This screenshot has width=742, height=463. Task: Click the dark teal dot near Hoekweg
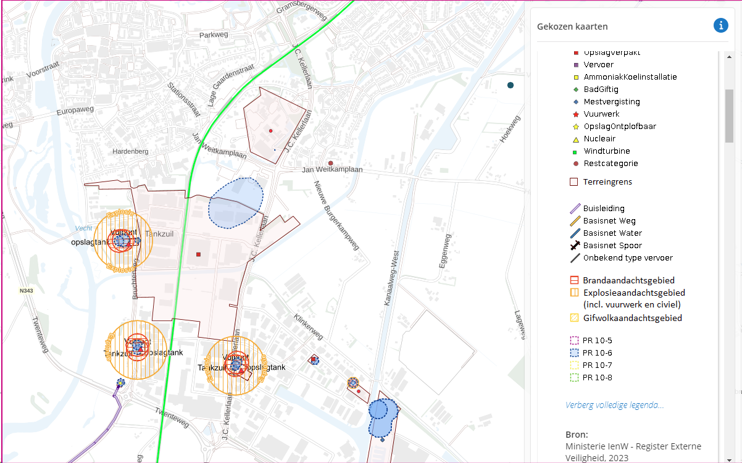pyautogui.click(x=510, y=85)
